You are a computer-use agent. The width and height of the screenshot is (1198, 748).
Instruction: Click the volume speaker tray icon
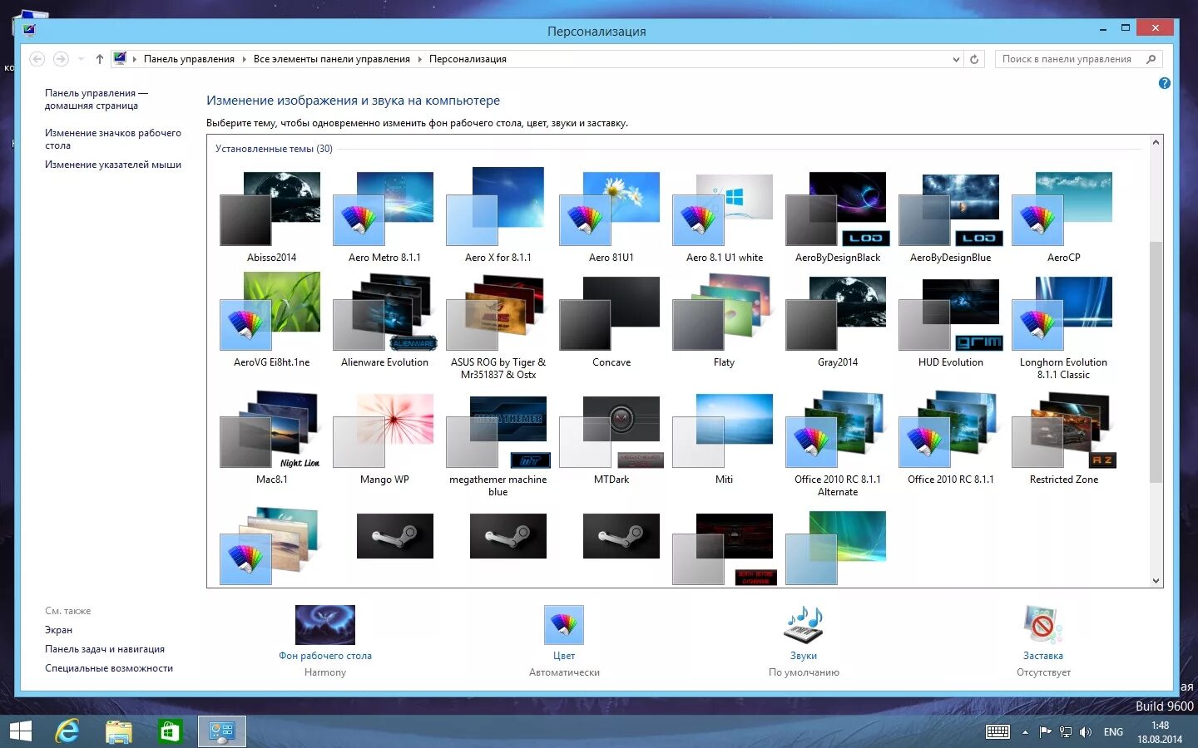point(1086,732)
